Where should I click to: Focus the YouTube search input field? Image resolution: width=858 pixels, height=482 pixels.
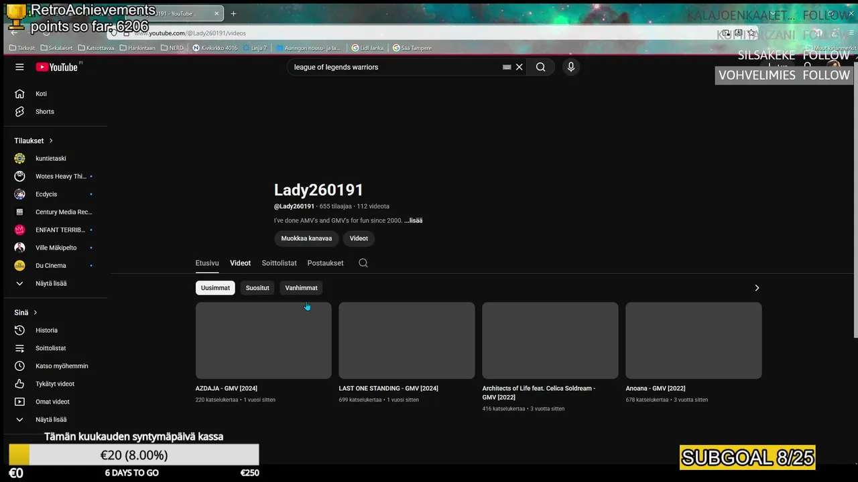click(395, 67)
